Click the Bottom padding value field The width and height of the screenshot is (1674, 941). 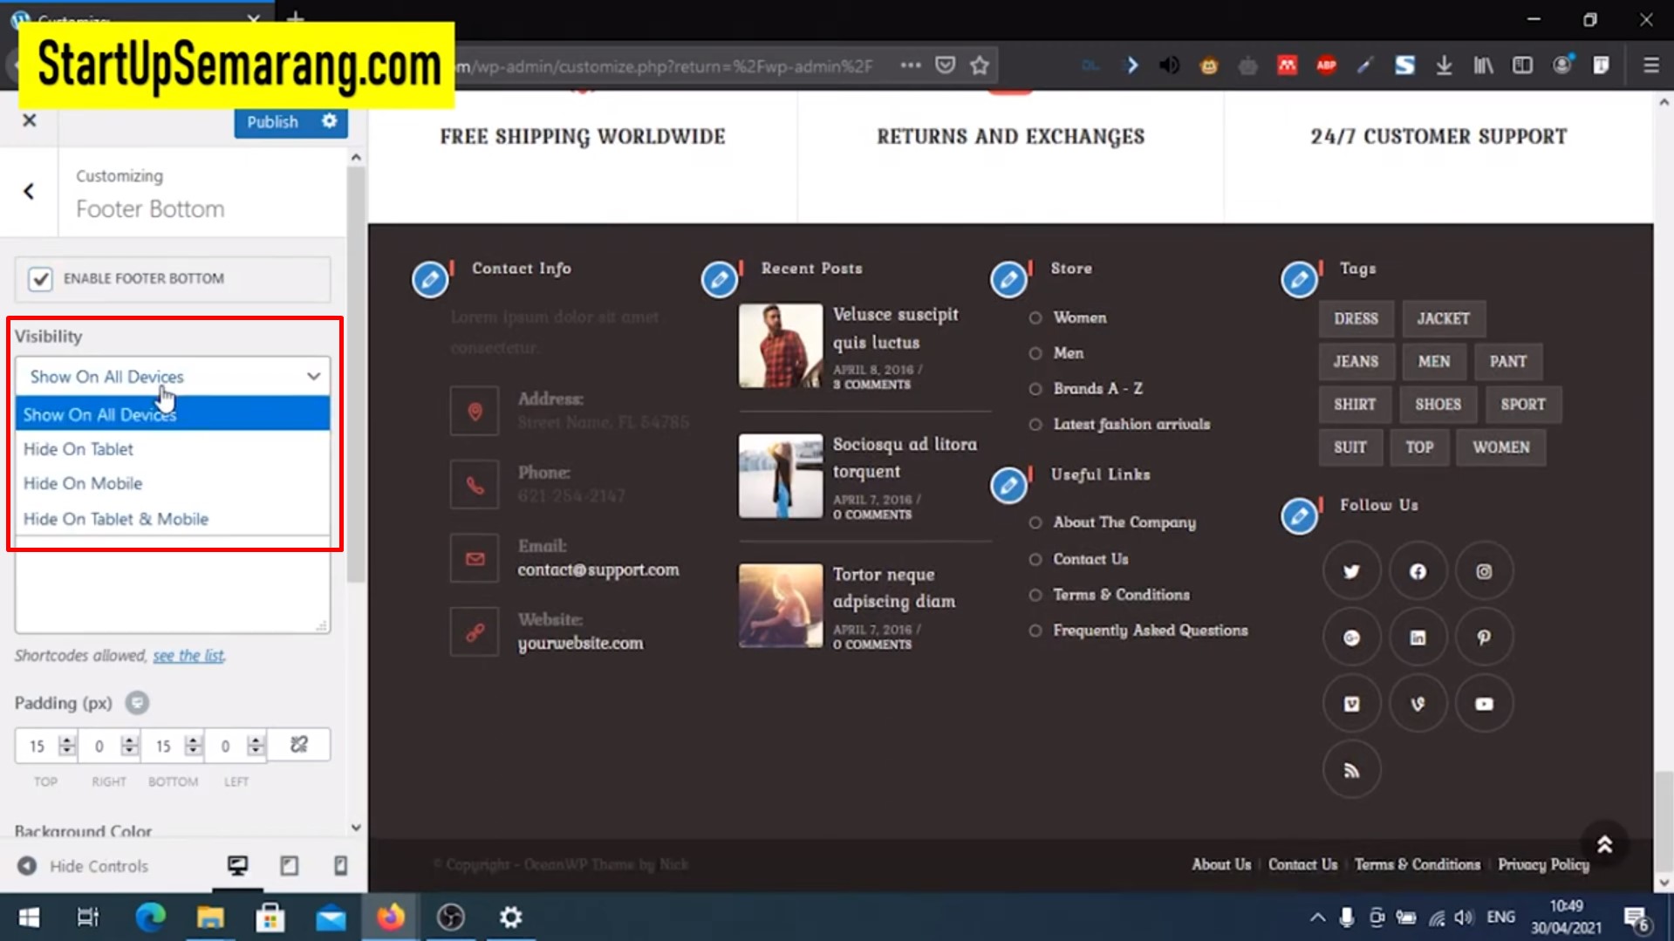pos(163,746)
